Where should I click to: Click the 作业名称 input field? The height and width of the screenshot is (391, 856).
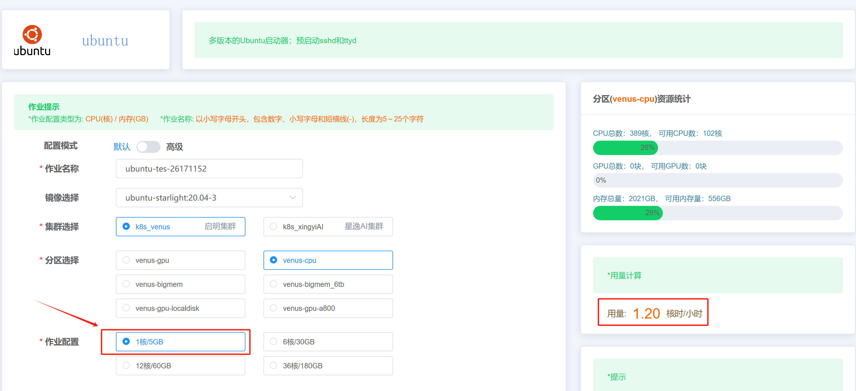(x=209, y=168)
